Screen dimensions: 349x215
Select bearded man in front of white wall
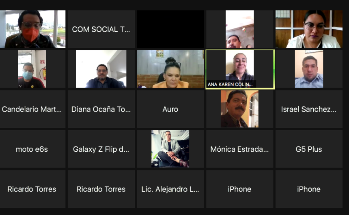coord(101,69)
